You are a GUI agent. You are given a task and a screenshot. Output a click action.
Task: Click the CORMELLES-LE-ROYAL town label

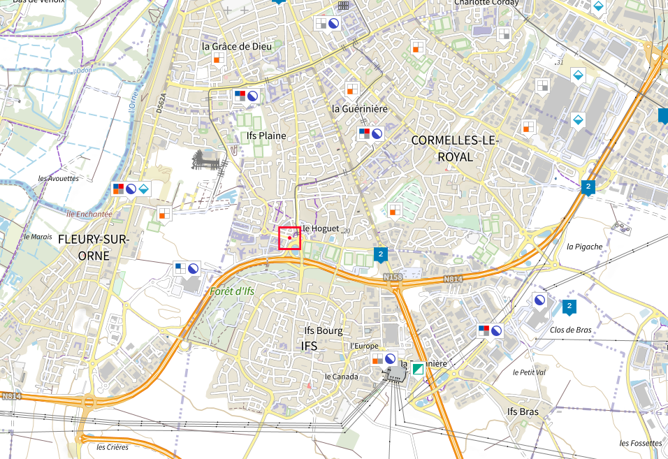[455, 148]
